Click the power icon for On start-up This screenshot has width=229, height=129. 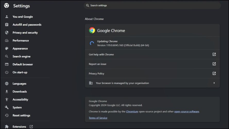(x=7, y=72)
